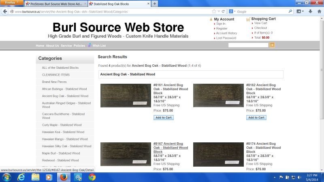The image size is (324, 182).
Task: Open the Wish List menu link
Action: tap(99, 46)
